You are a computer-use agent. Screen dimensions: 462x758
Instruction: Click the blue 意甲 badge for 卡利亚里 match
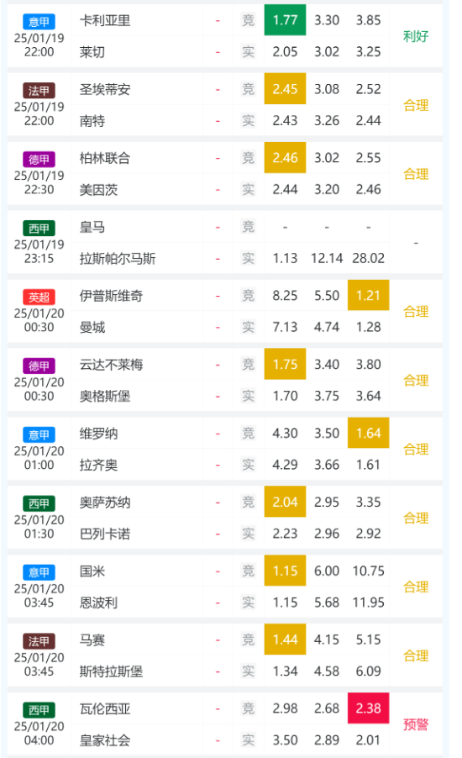point(39,22)
